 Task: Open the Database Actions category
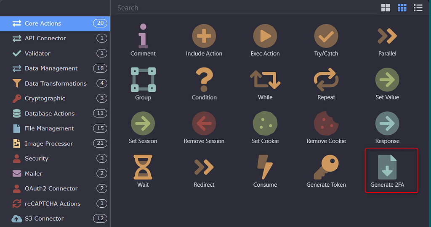(x=50, y=113)
